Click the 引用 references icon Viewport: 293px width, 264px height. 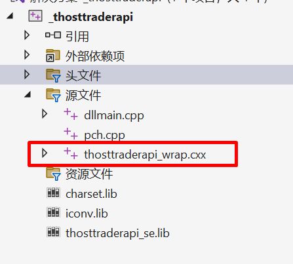coord(53,35)
